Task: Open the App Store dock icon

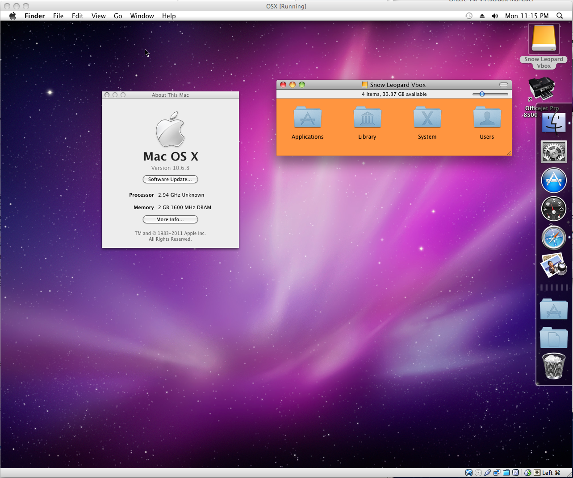Action: [554, 181]
